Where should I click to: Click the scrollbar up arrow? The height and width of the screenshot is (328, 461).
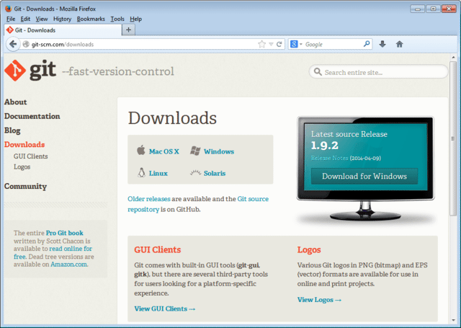[x=453, y=58]
